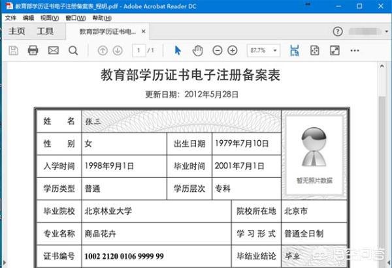Click certificate number 1002 2120 0106 9999 99
The width and height of the screenshot is (392, 268).
(124, 256)
